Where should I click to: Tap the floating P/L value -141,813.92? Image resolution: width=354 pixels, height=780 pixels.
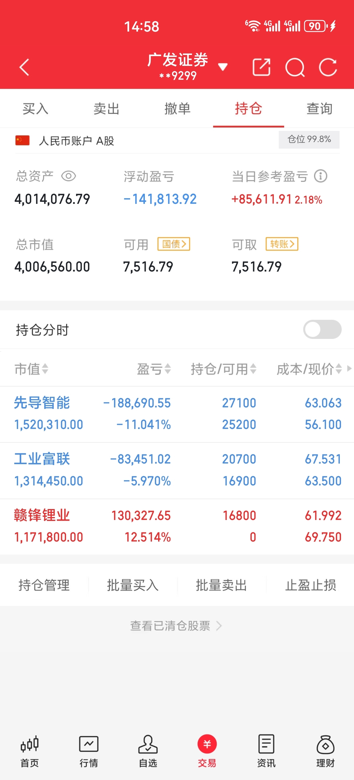pyautogui.click(x=160, y=199)
